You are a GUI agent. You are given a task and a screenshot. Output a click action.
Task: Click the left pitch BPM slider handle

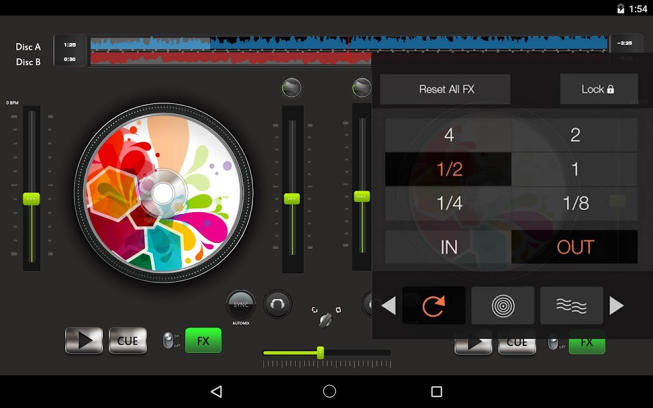tap(32, 198)
